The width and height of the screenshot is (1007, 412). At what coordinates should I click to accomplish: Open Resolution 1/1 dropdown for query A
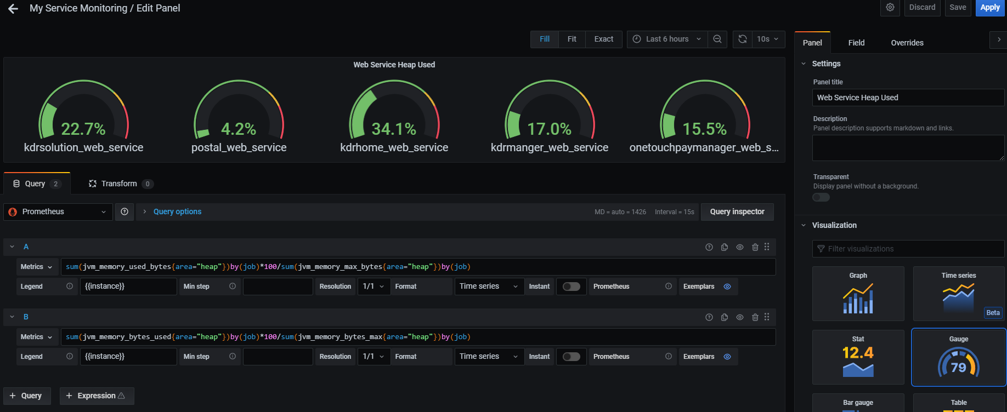pos(374,287)
